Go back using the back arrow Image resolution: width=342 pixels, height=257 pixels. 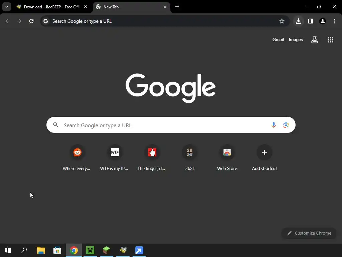7,21
